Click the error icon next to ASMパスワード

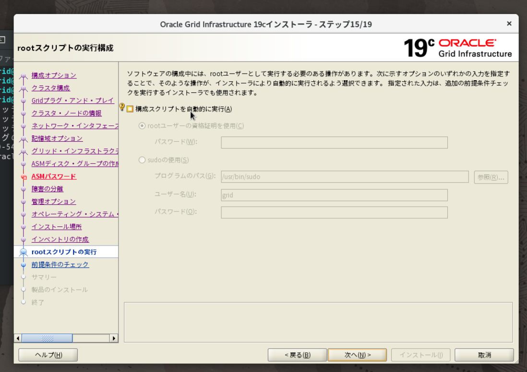[x=24, y=177]
